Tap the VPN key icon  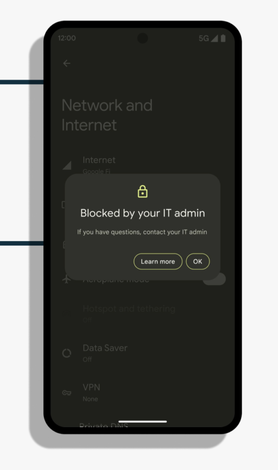pos(67,393)
